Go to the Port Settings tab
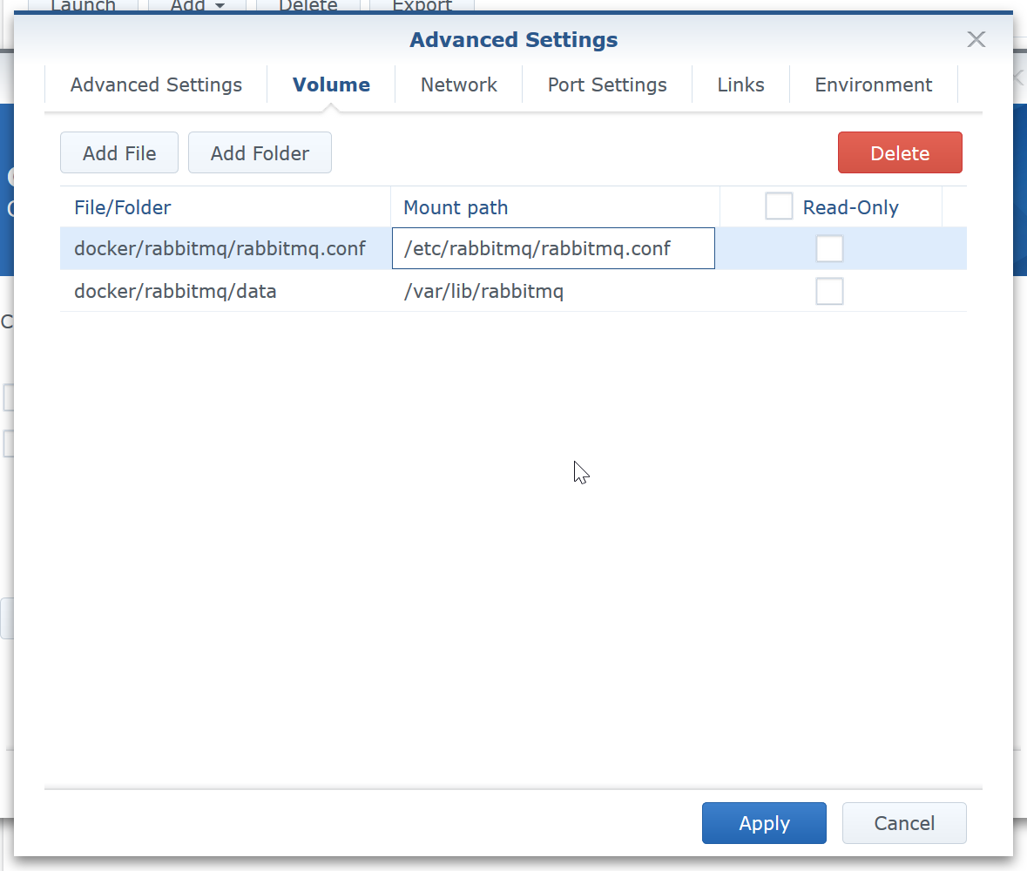The height and width of the screenshot is (871, 1027). pyautogui.click(x=607, y=85)
